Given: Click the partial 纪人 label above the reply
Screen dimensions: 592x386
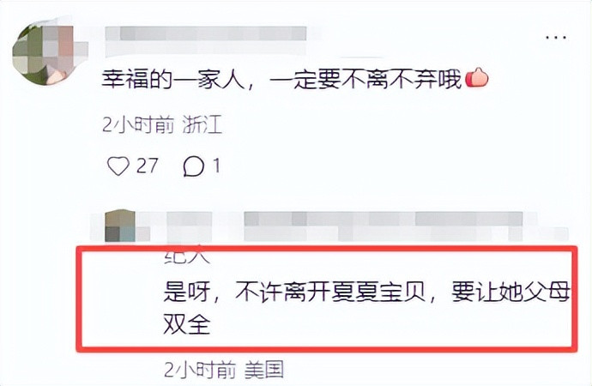Looking at the screenshot, I should [187, 257].
